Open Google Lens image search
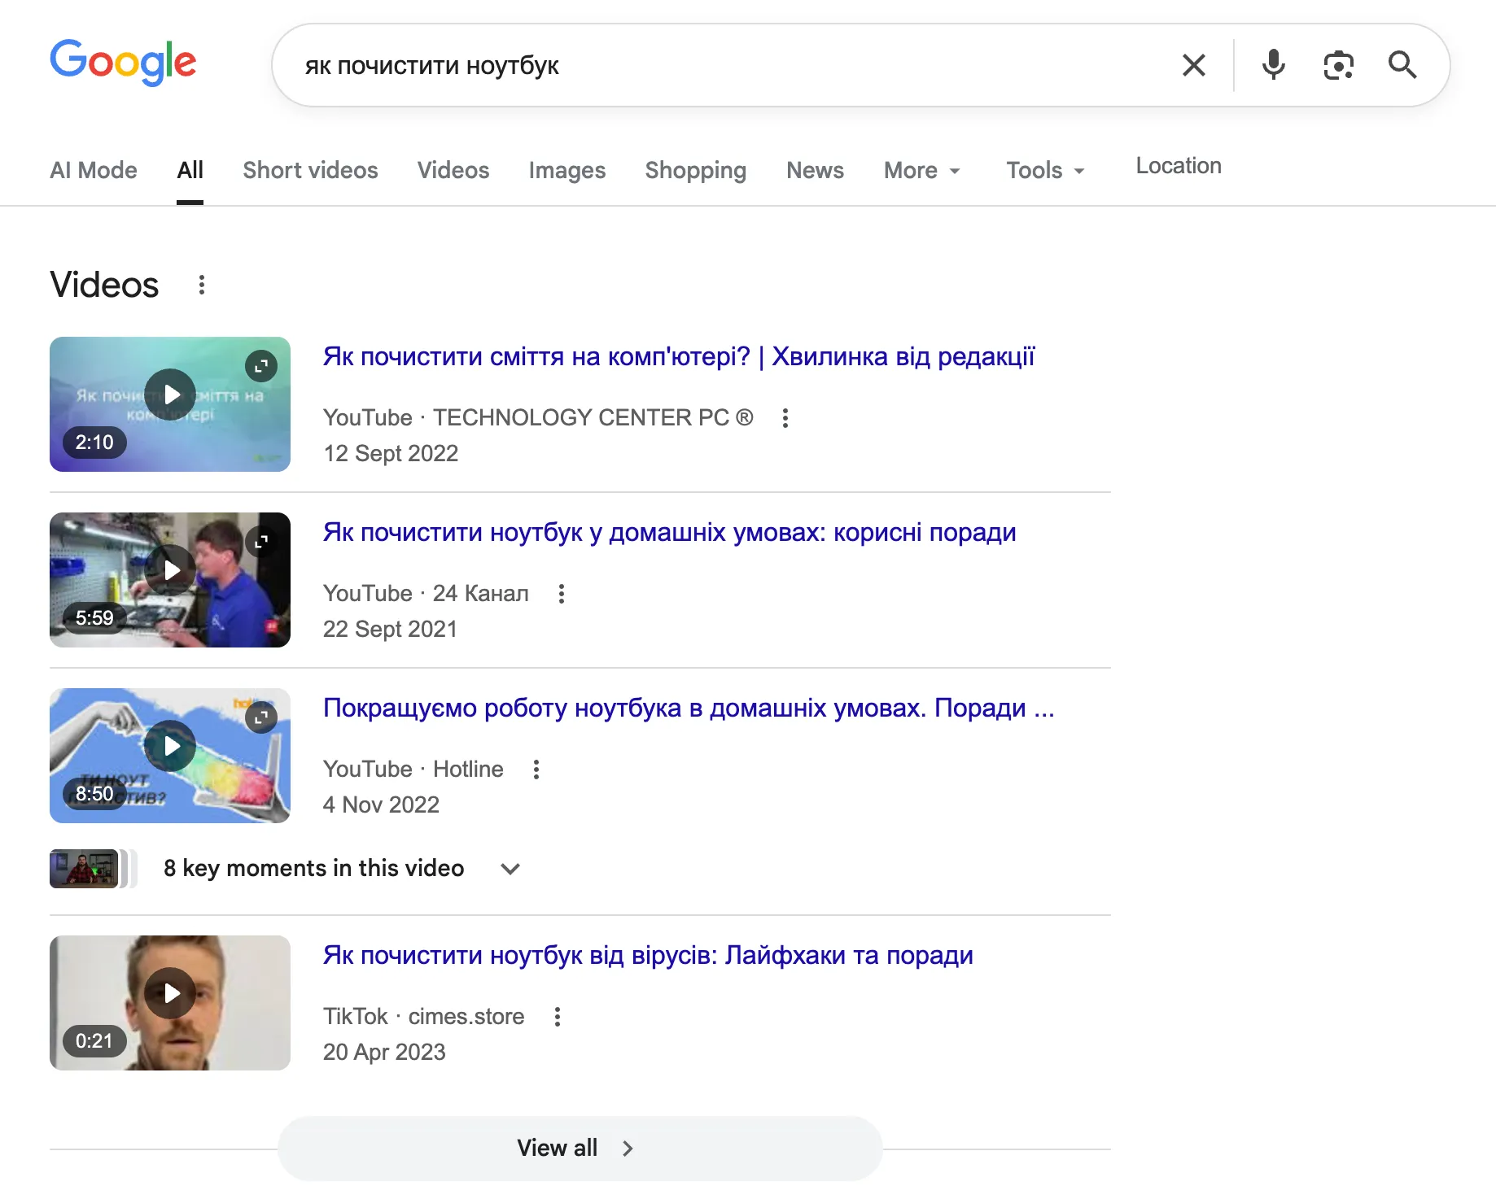Image resolution: width=1496 pixels, height=1199 pixels. [1338, 65]
